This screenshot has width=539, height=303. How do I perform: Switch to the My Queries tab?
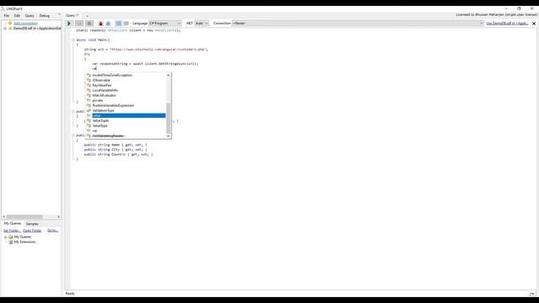tap(13, 224)
